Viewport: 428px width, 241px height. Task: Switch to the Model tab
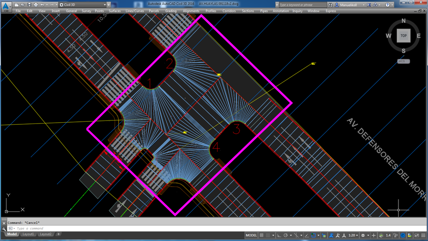pos(12,234)
